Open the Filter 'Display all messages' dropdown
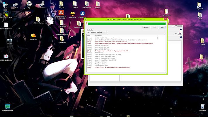Image resolution: width=208 pixels, height=117 pixels. tap(99, 32)
